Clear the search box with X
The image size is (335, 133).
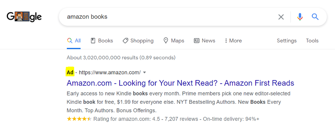[x=281, y=17]
